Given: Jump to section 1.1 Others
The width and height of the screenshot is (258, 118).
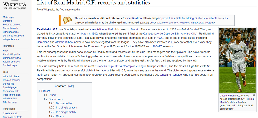Looking at the screenshot, I should (x=52, y=95).
